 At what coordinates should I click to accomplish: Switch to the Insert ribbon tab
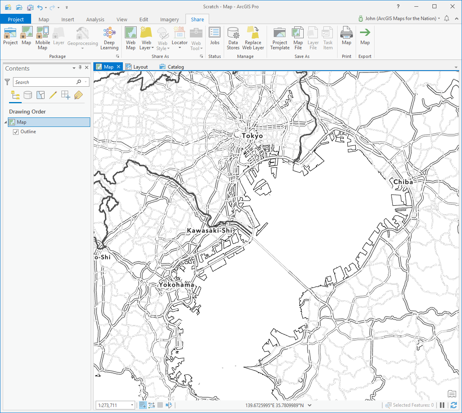(x=68, y=19)
